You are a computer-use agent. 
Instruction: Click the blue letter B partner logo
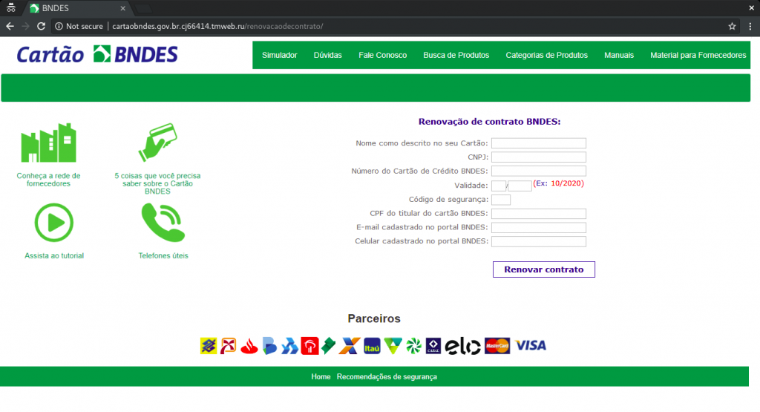tap(269, 346)
